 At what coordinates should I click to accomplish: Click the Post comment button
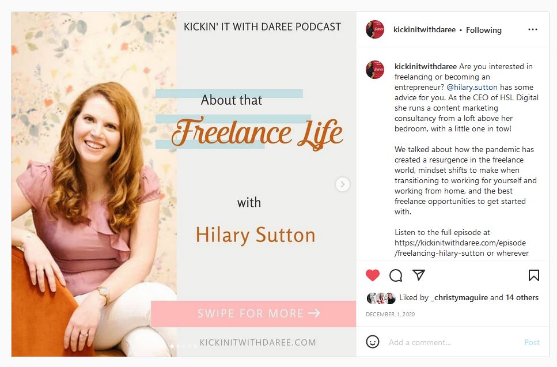[532, 342]
